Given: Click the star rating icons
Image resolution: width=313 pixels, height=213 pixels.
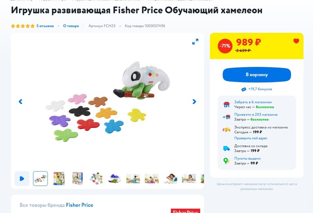Looking at the screenshot, I should (23, 26).
